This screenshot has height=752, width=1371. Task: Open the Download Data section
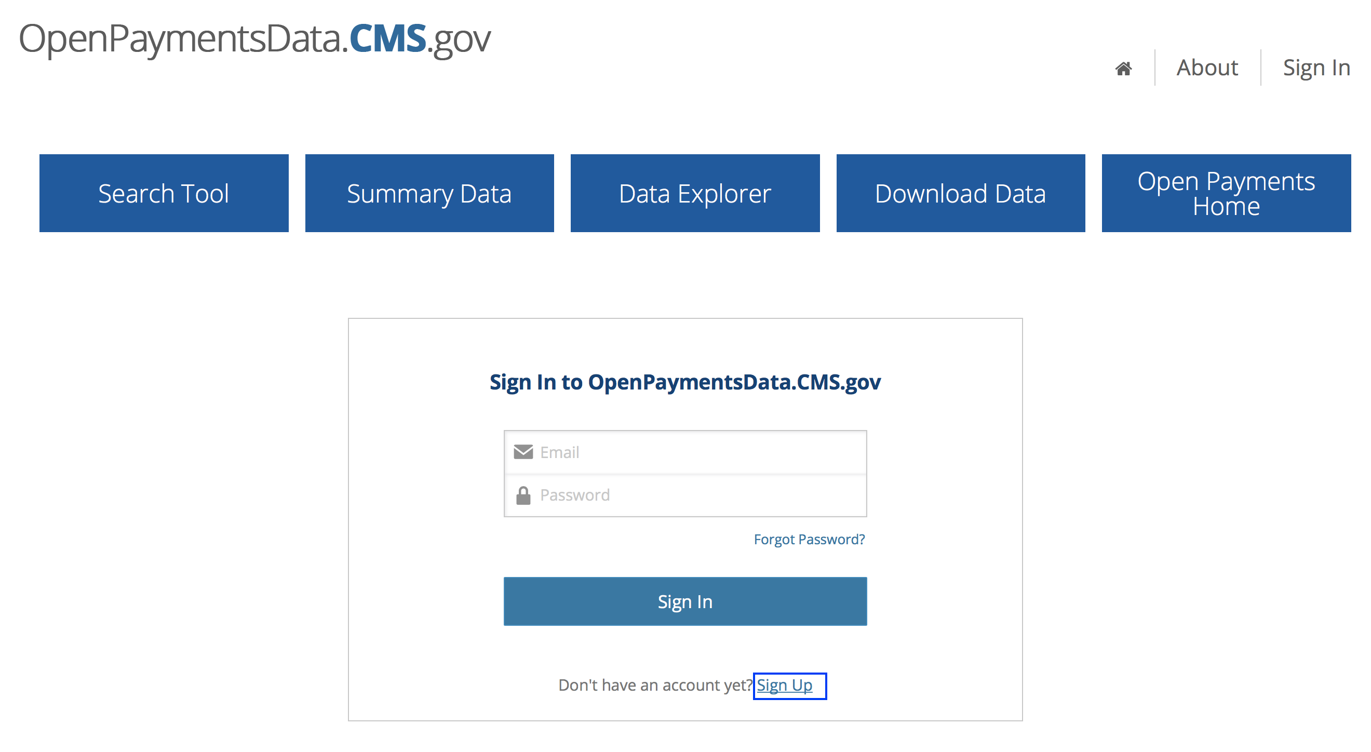[x=961, y=193]
